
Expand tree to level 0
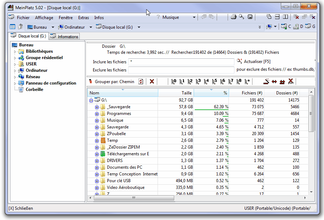click(174, 82)
